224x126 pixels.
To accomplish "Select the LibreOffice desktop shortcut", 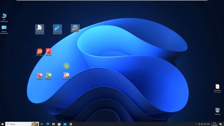I will [x=40, y=29].
